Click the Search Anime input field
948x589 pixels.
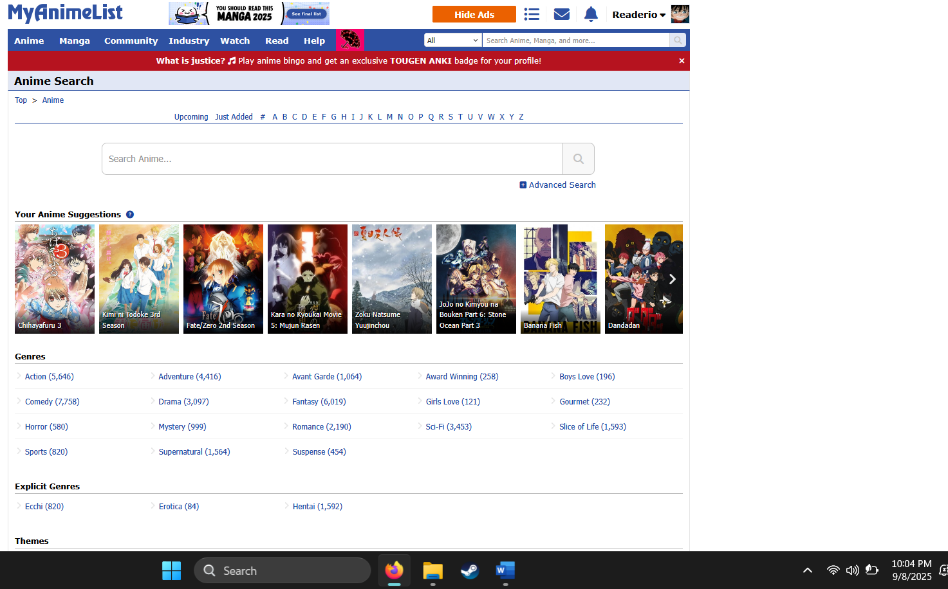click(x=332, y=159)
